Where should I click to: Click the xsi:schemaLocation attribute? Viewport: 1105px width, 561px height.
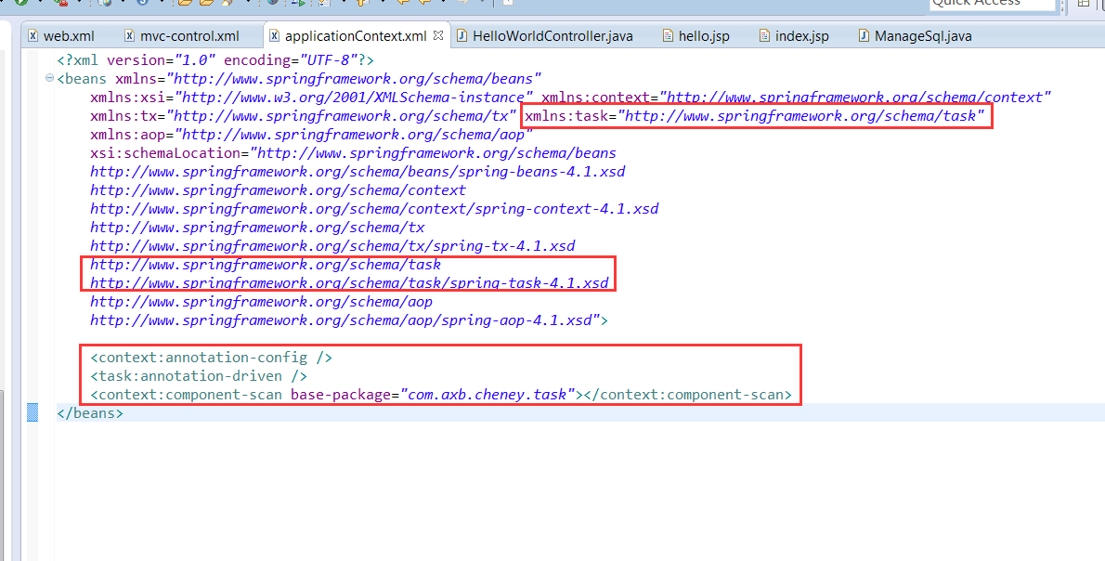[x=353, y=153]
